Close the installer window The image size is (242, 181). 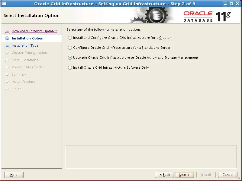point(237,4)
